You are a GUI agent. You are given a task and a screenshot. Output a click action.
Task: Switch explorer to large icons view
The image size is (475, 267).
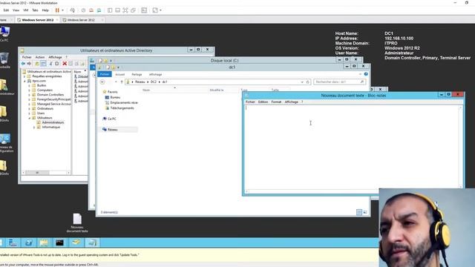pos(365,212)
